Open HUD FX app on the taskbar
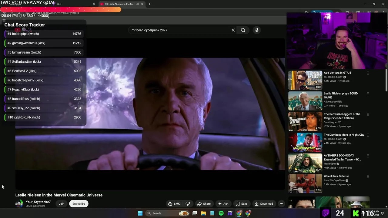The image size is (388, 218). tap(230, 213)
